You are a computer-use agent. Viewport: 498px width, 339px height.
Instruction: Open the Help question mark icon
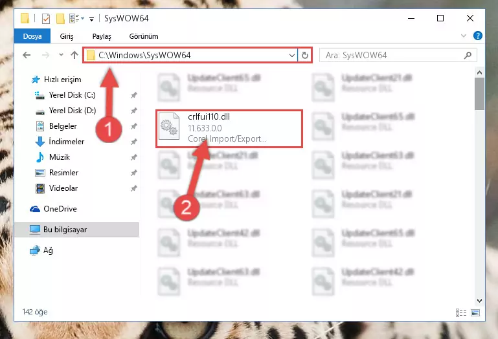pyautogui.click(x=478, y=36)
